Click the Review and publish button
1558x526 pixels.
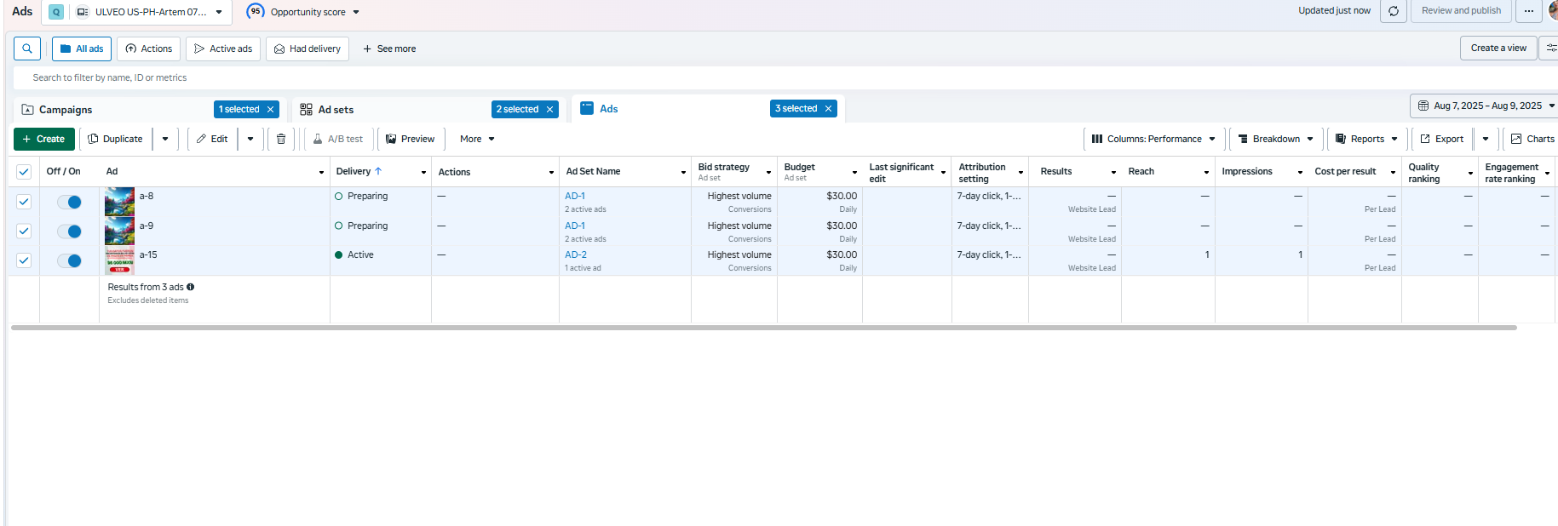[x=1461, y=11]
